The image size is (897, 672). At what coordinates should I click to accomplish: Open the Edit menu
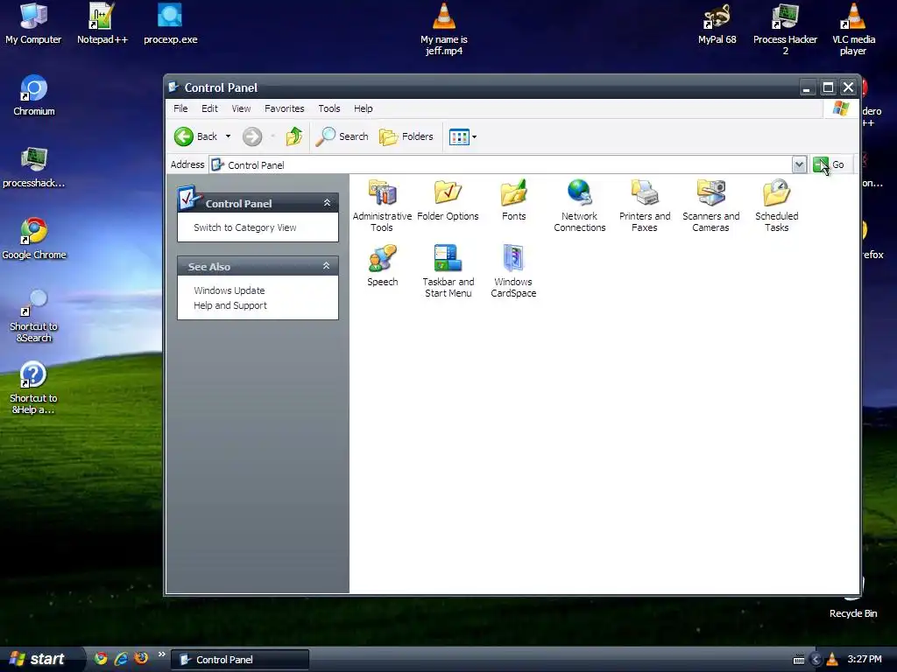[x=209, y=108]
